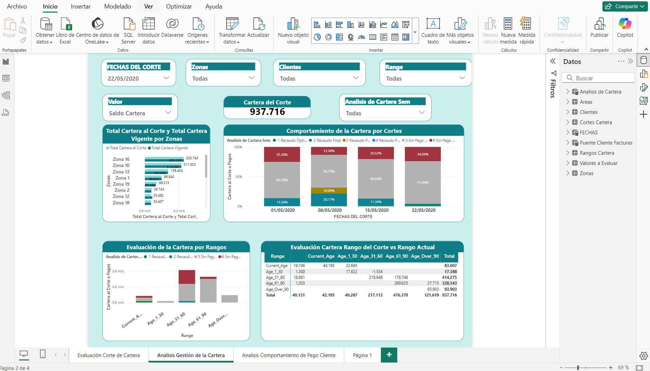Click fit to page icon
The image size is (650, 371).
pyautogui.click(x=639, y=368)
